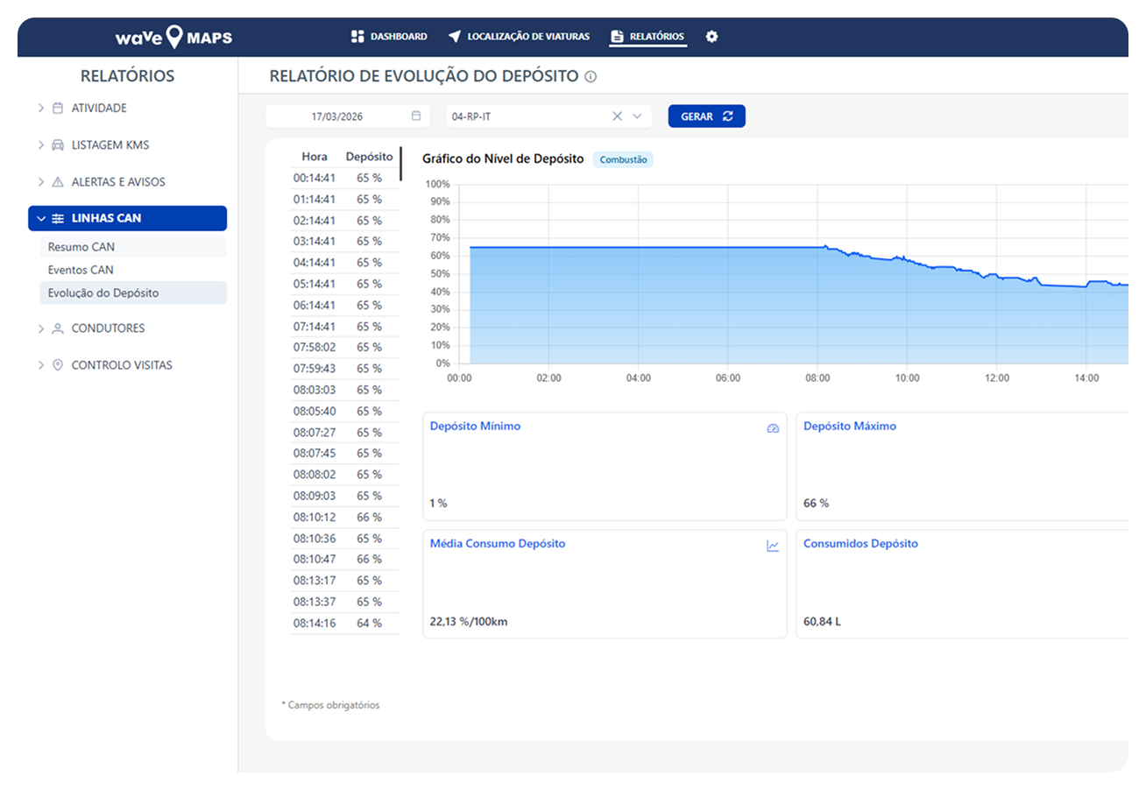Open the vehicle selection dropdown arrow
The image size is (1146, 790).
click(x=637, y=116)
